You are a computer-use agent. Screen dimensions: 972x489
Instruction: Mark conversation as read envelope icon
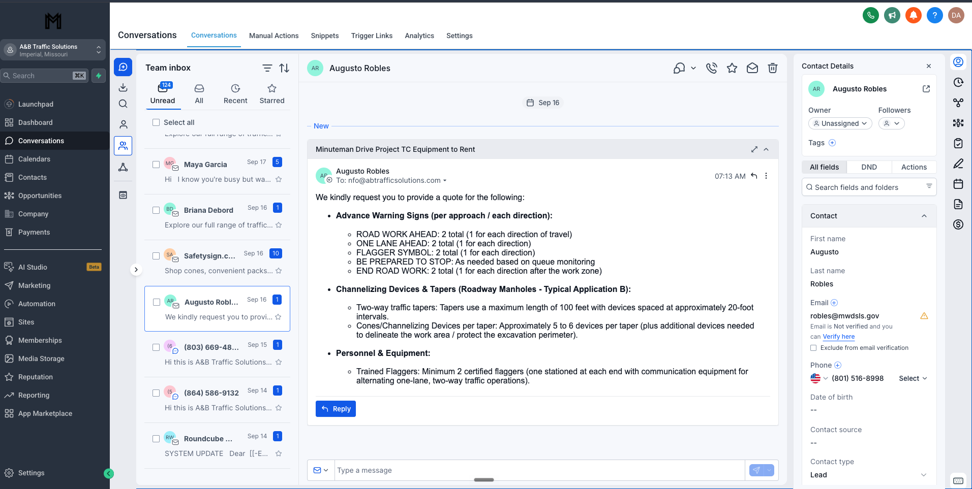click(752, 68)
